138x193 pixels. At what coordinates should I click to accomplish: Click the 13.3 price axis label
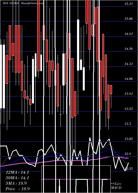[128, 124]
